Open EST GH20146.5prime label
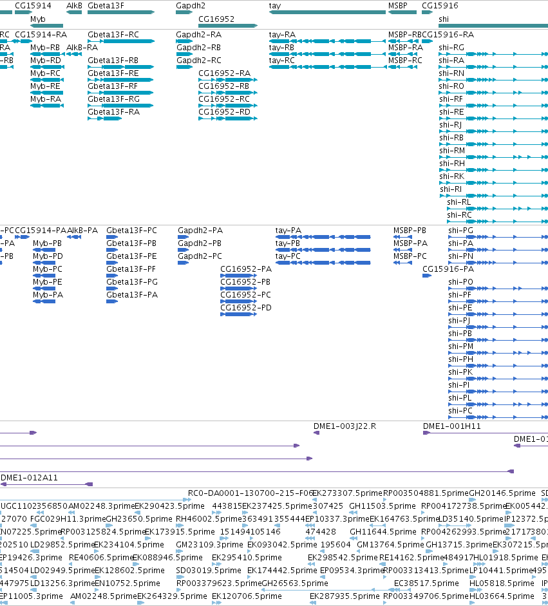The image size is (548, 606). tap(502, 493)
